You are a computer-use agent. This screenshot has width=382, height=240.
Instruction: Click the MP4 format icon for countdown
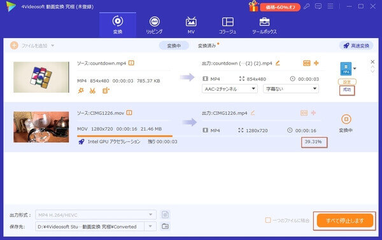click(346, 69)
